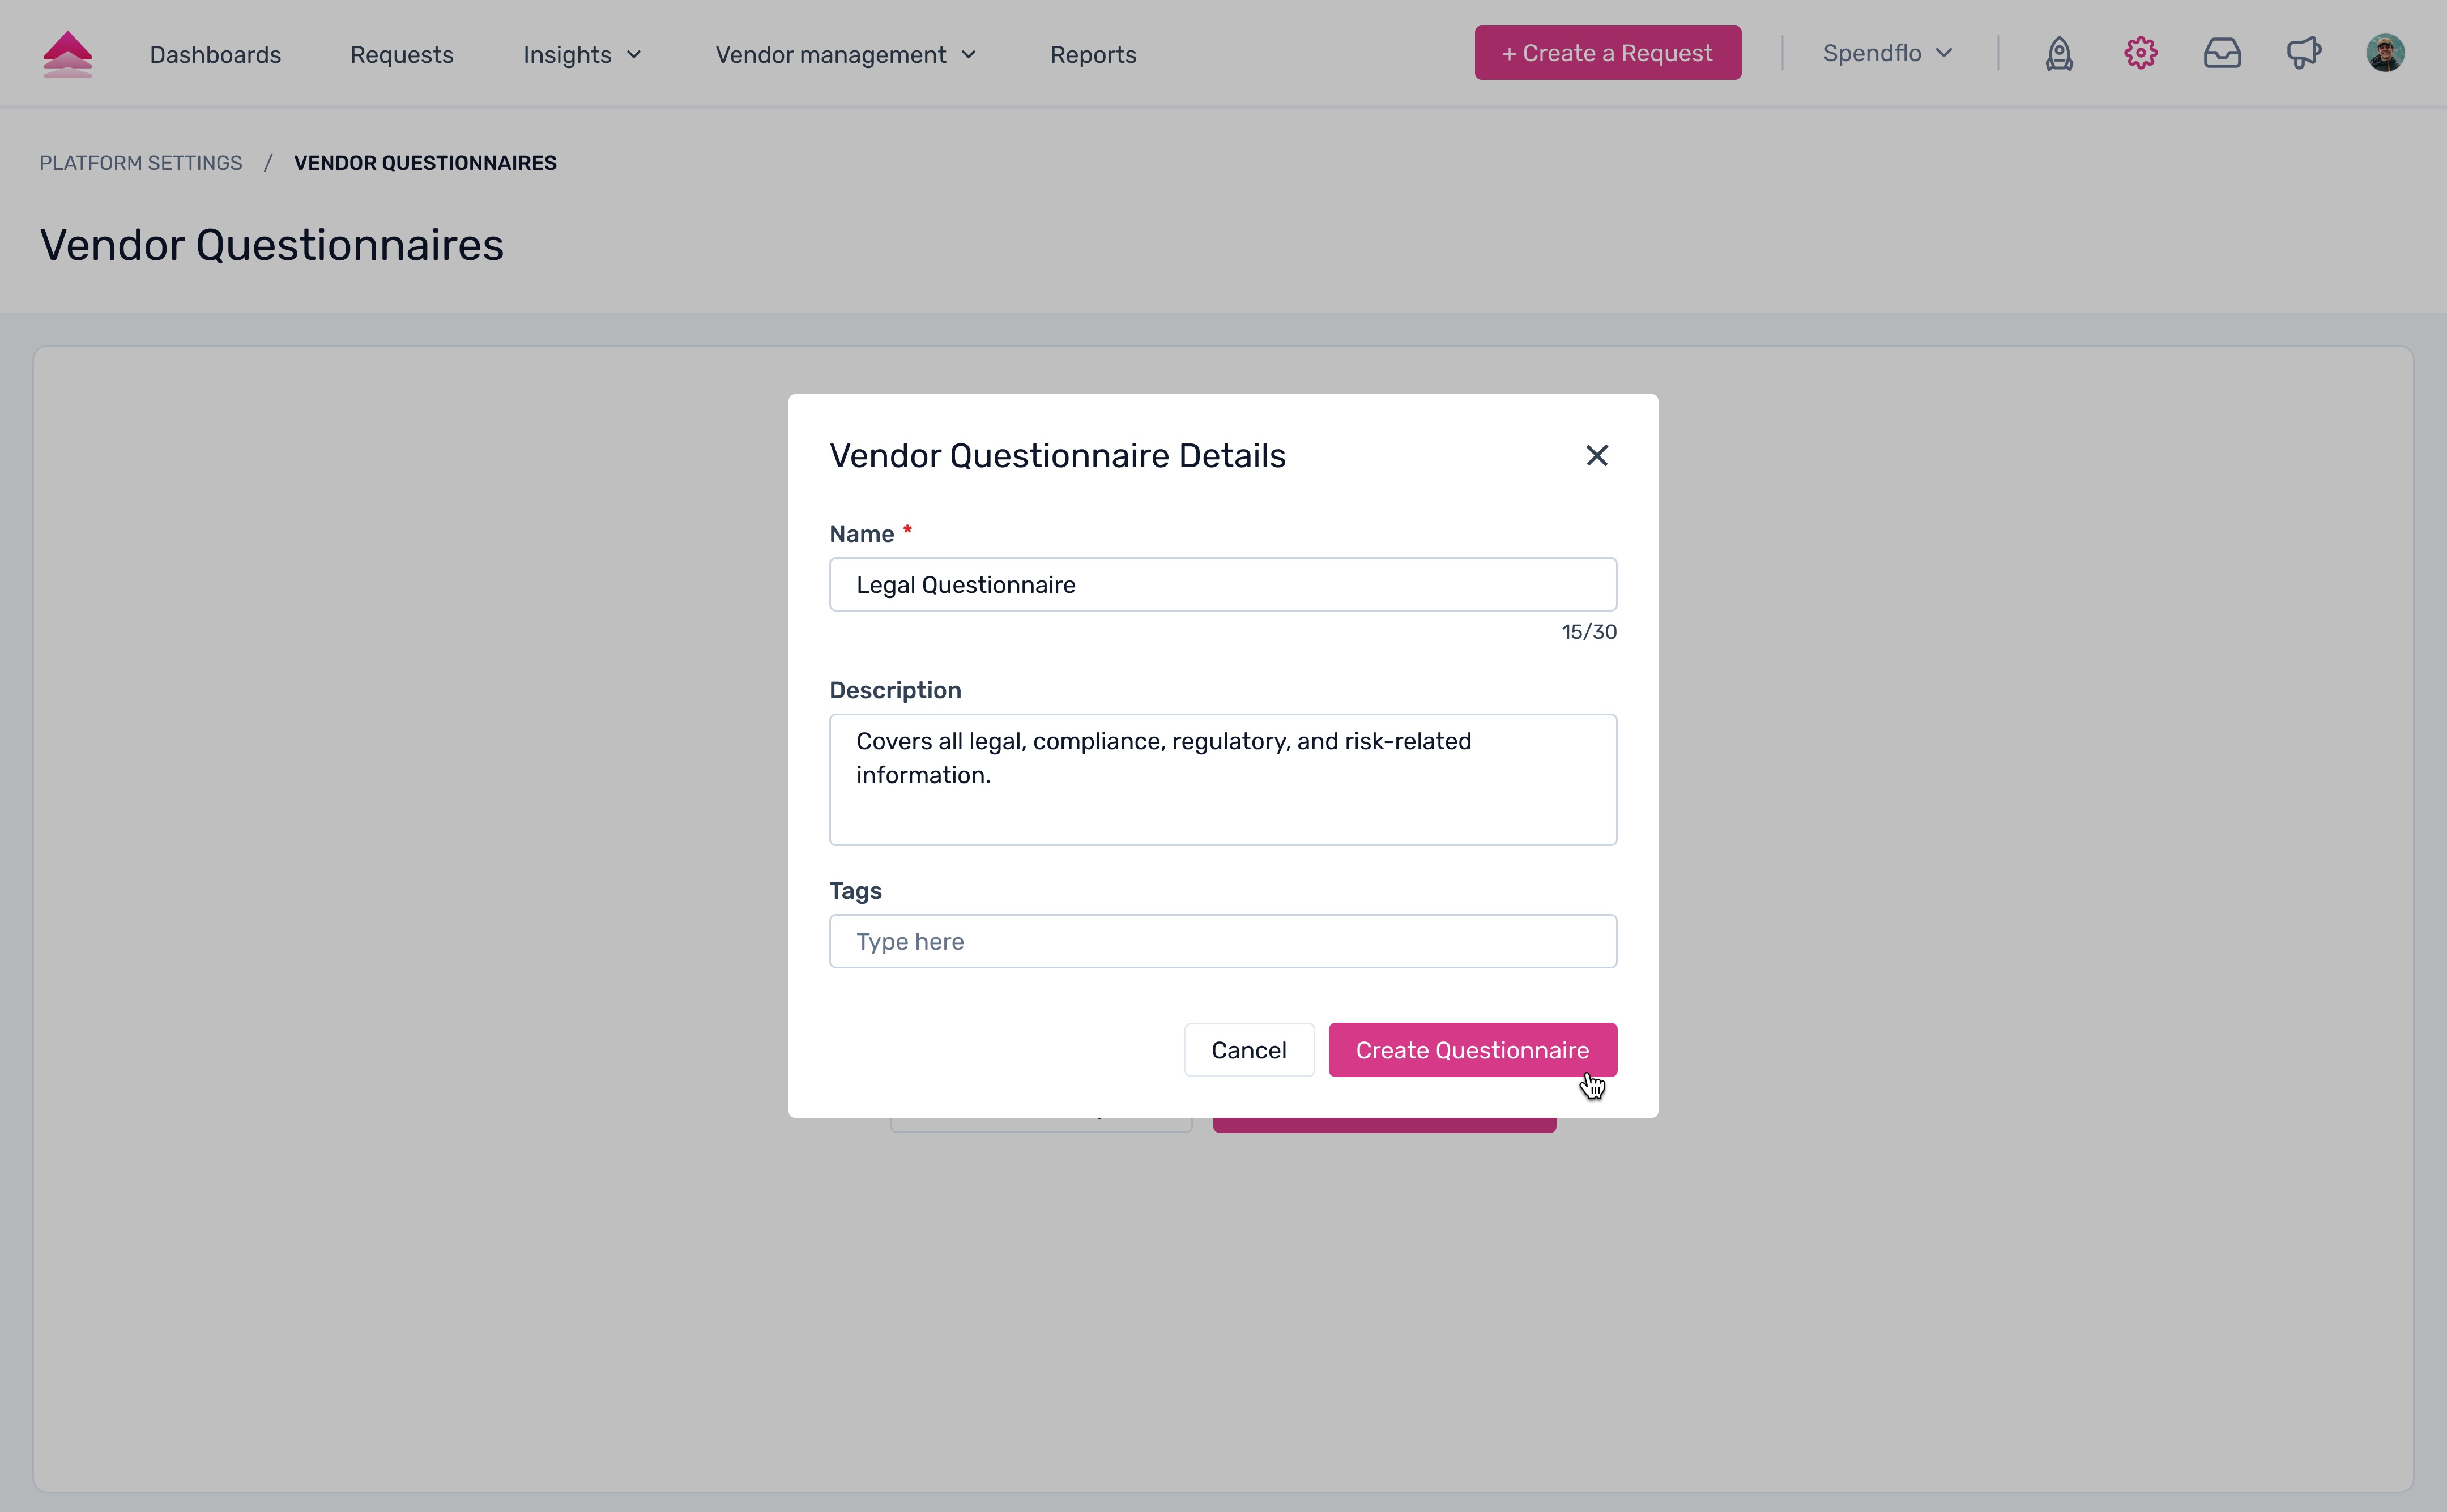This screenshot has width=2447, height=1512.
Task: Click the + Create a Request button
Action: pos(1607,53)
